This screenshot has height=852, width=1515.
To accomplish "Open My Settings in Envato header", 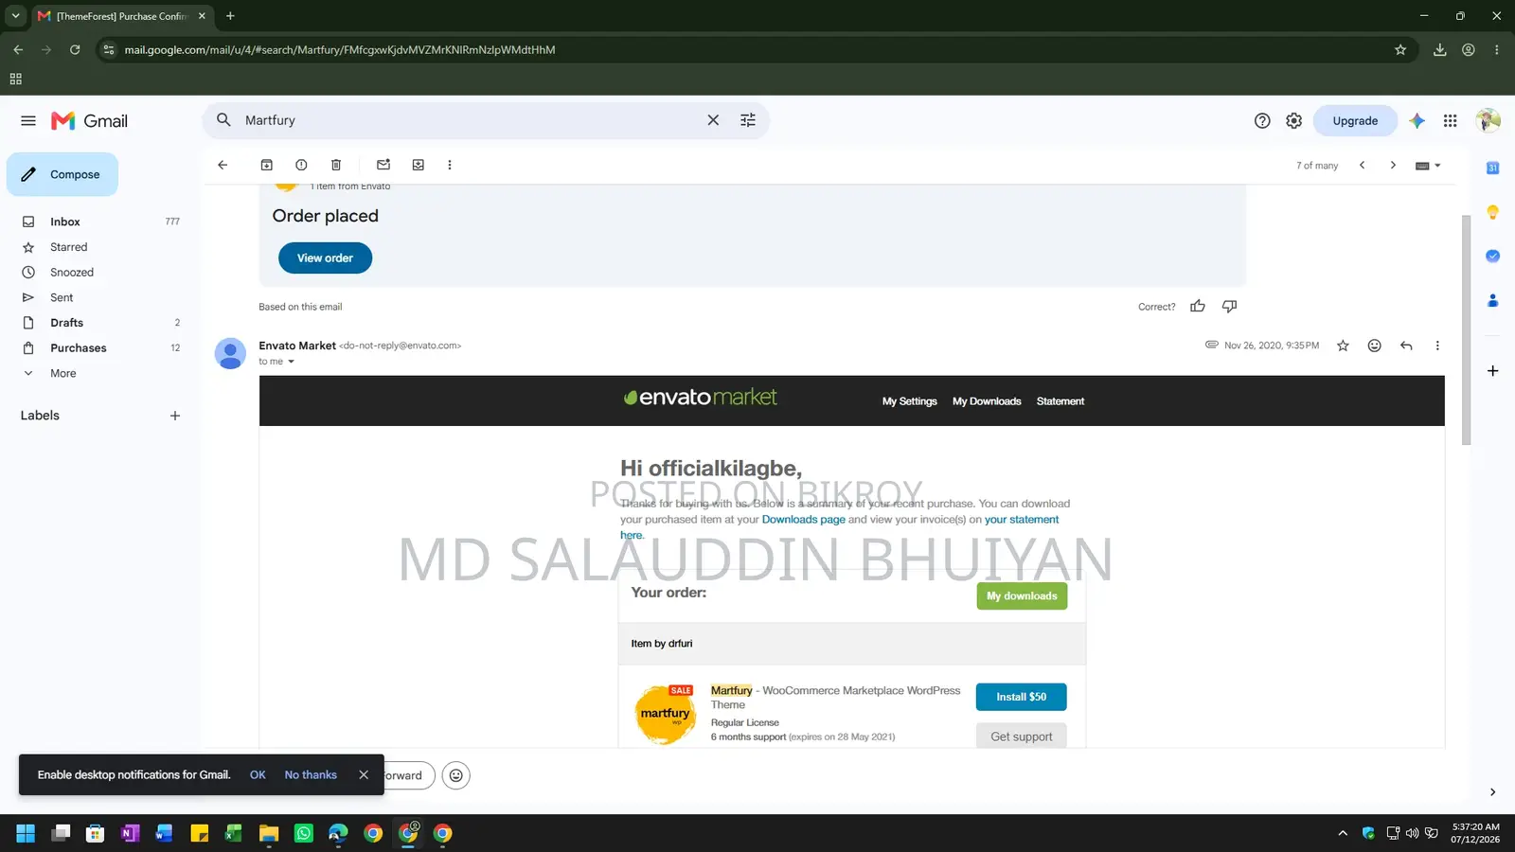I will (x=909, y=401).
